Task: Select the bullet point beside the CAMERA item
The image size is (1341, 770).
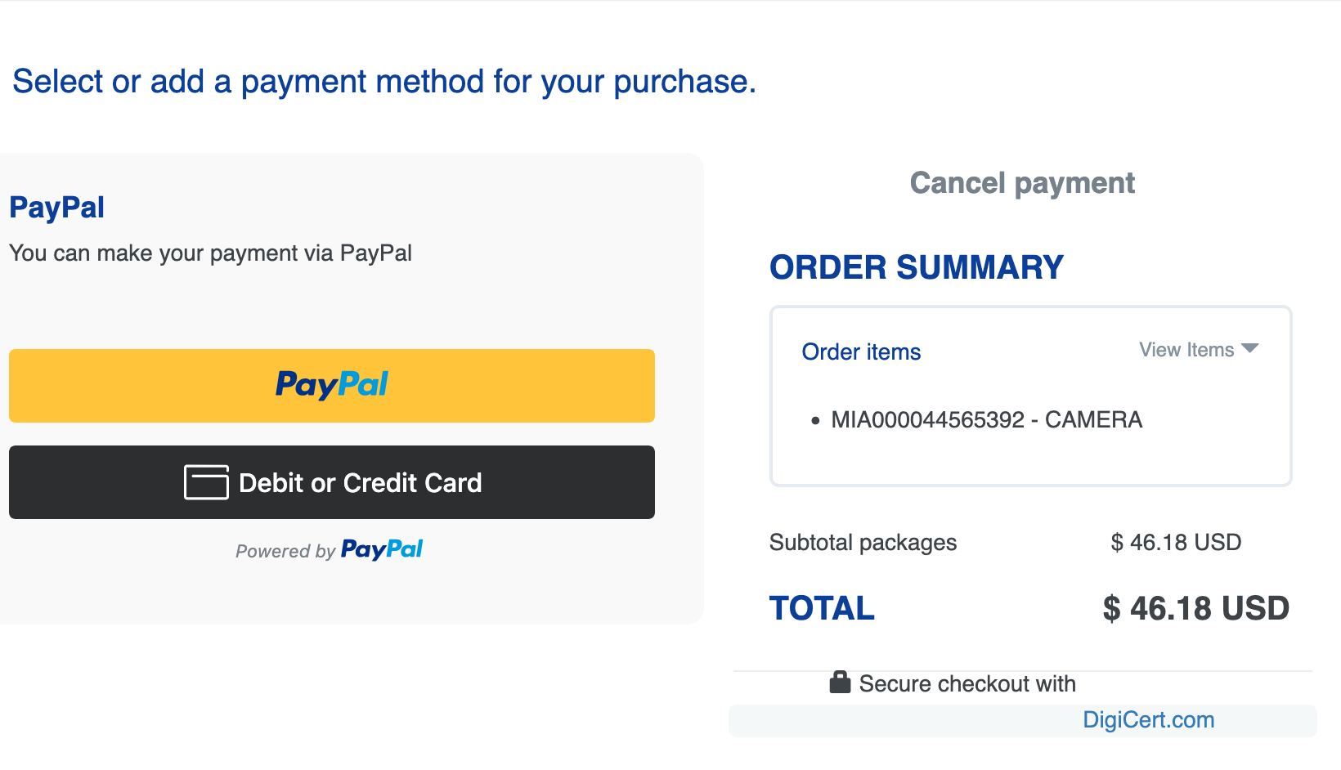Action: (x=815, y=420)
